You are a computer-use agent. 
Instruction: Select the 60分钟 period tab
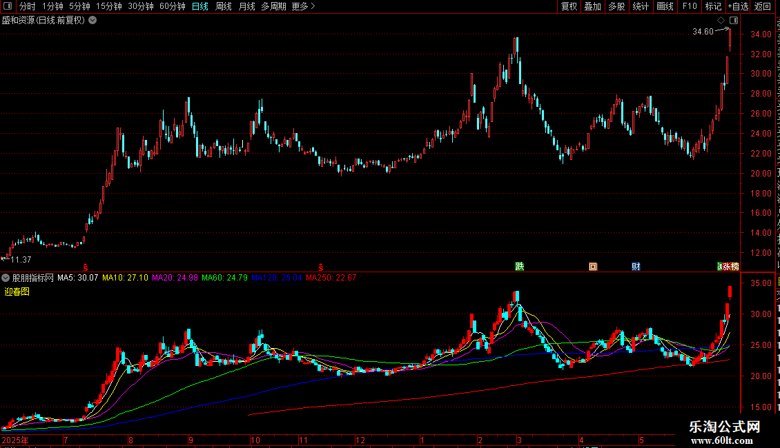coord(172,6)
